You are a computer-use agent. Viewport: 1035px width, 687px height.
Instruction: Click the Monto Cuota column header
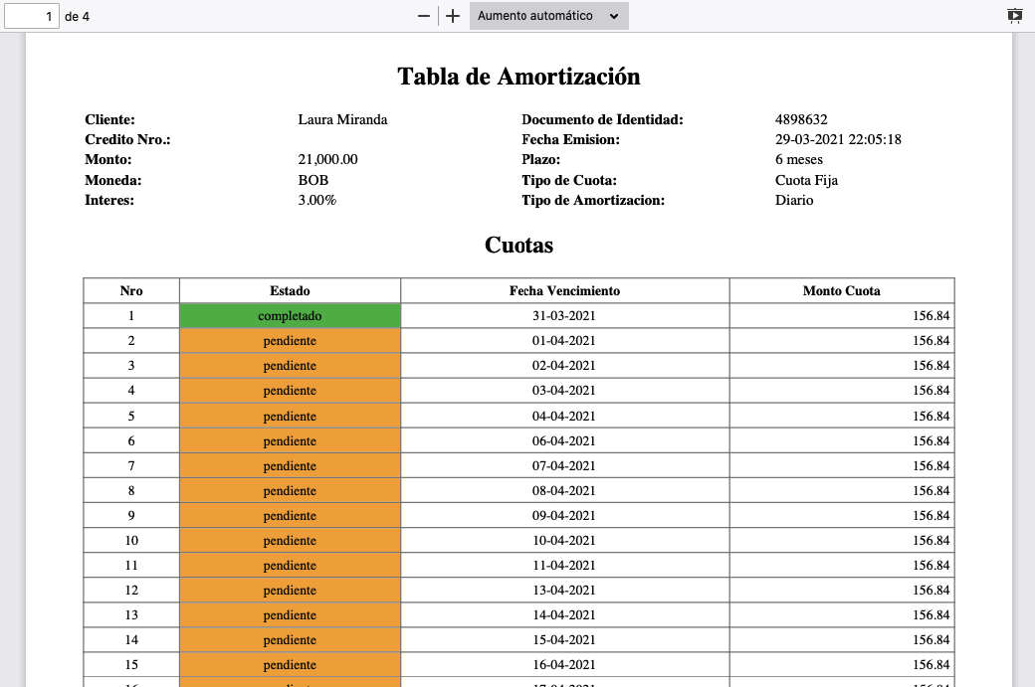[841, 291]
